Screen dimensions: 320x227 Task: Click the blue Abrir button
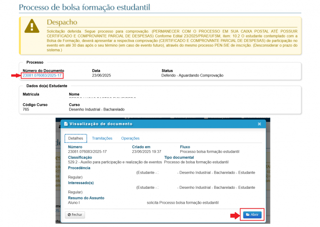click(252, 215)
